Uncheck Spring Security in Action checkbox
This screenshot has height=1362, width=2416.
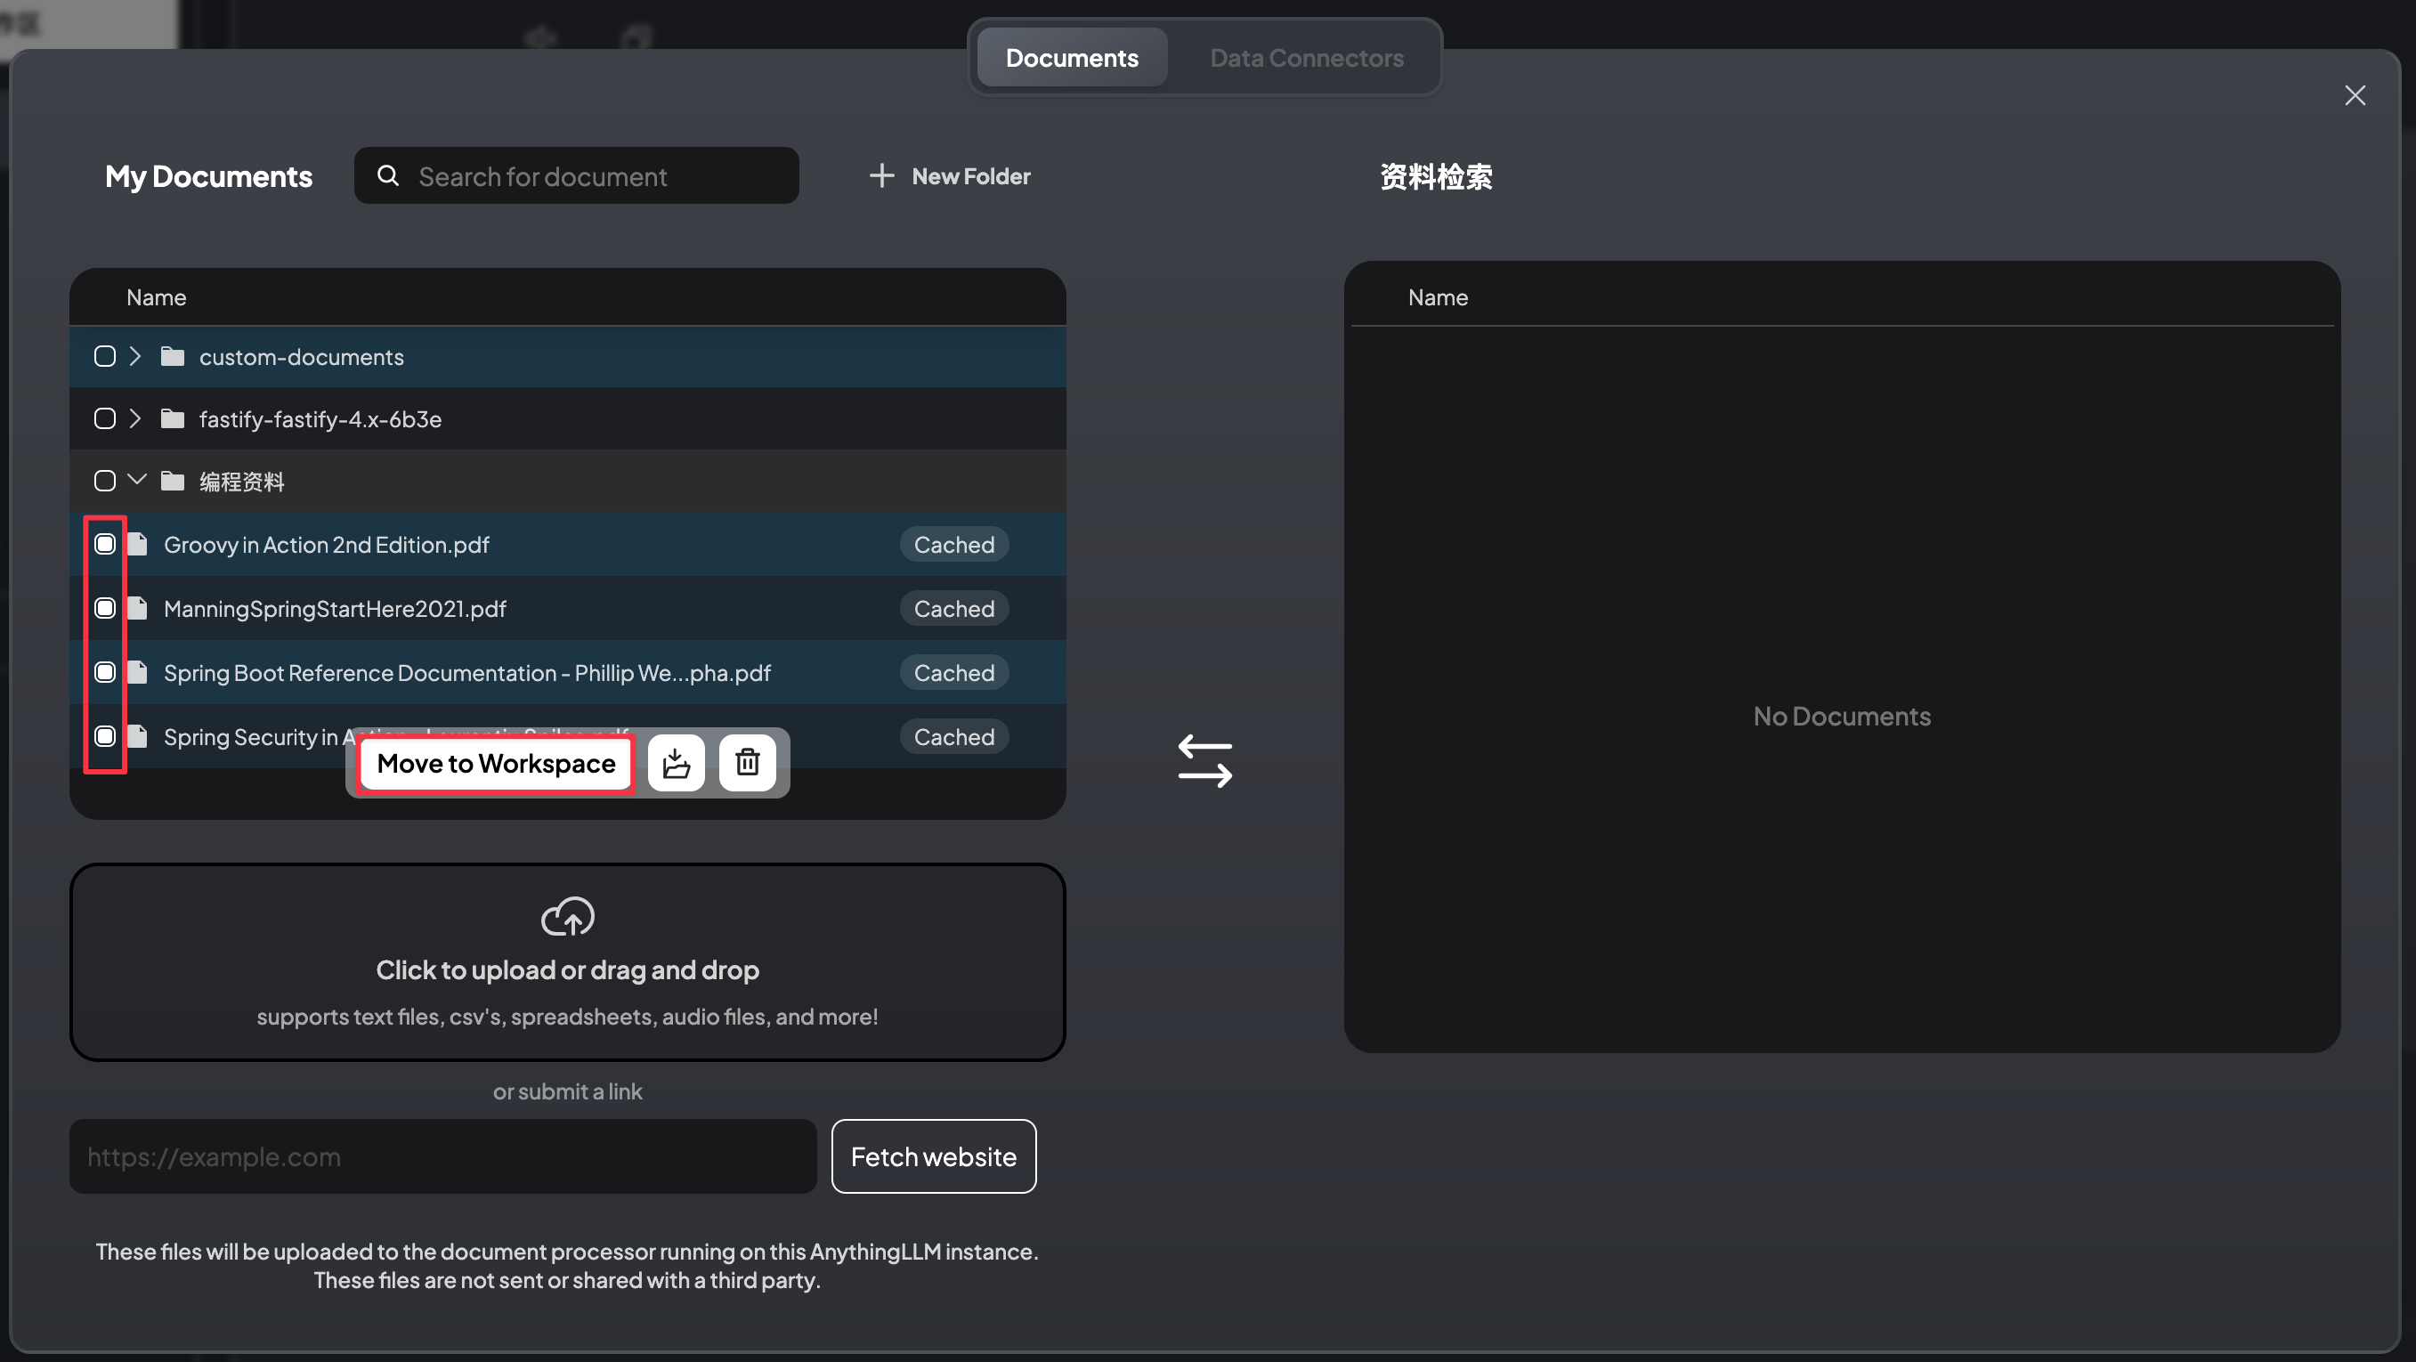coord(105,736)
